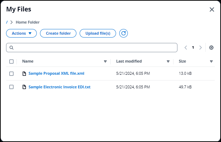Image resolution: width=221 pixels, height=142 pixels.
Task: Go to previous page arrow
Action: coord(186,48)
